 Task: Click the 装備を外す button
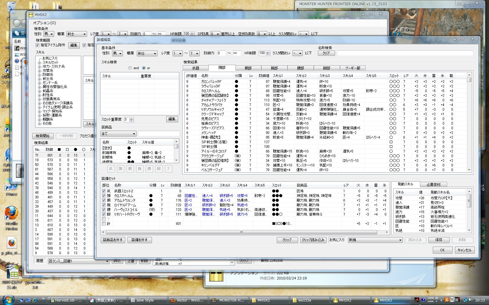point(139,240)
